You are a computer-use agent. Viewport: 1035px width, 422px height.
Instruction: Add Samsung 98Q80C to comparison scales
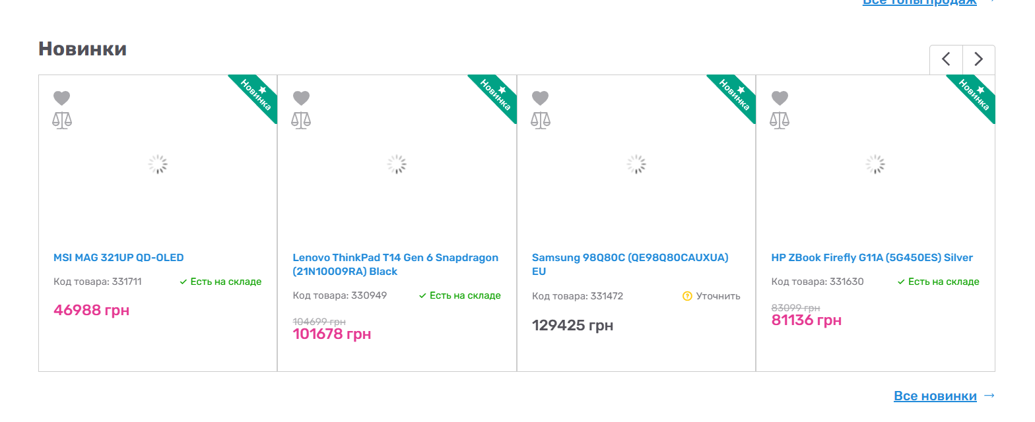click(x=541, y=120)
